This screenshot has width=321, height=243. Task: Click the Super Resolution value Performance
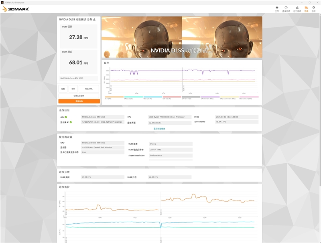[x=171, y=156]
